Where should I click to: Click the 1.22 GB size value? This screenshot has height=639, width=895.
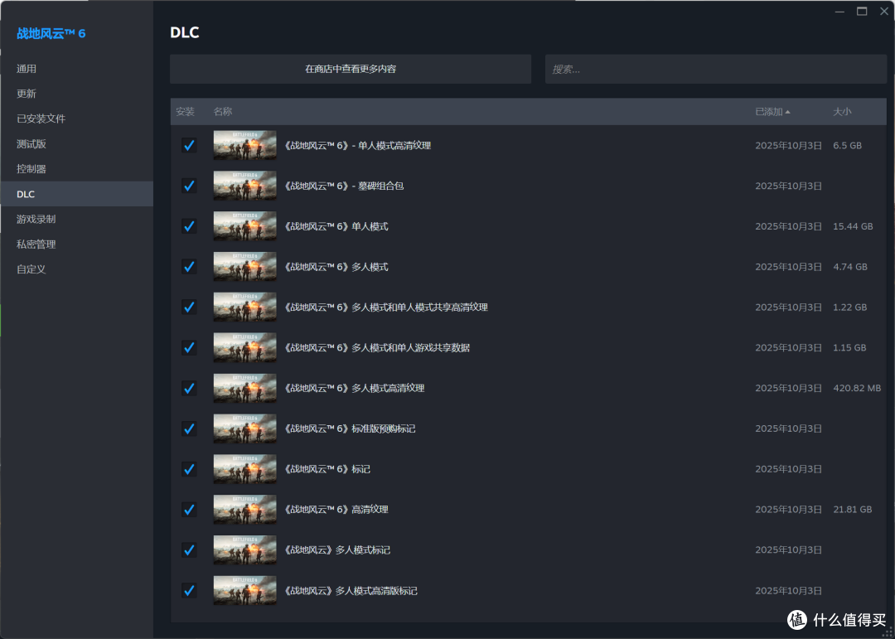pos(850,307)
